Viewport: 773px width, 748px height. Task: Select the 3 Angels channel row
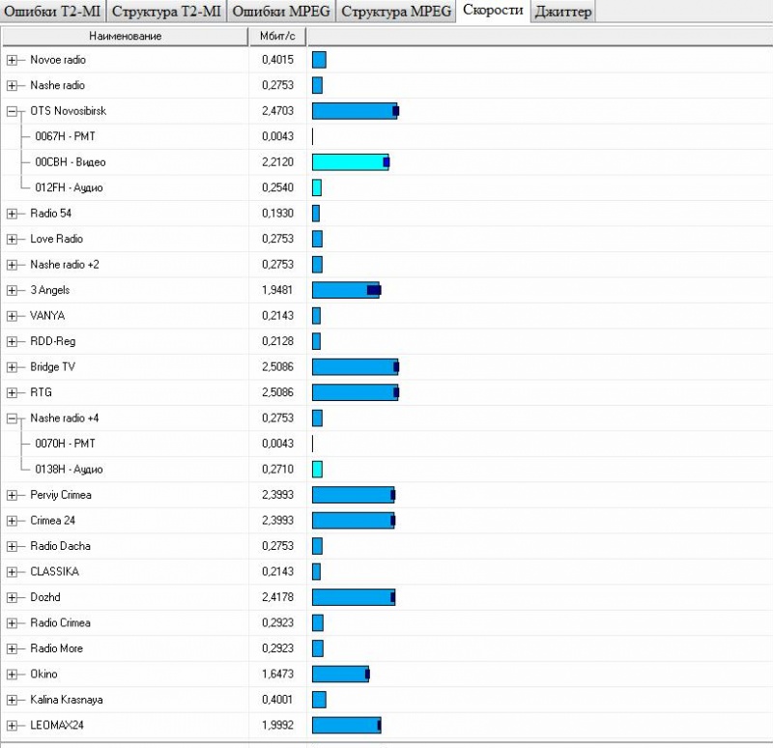point(50,290)
